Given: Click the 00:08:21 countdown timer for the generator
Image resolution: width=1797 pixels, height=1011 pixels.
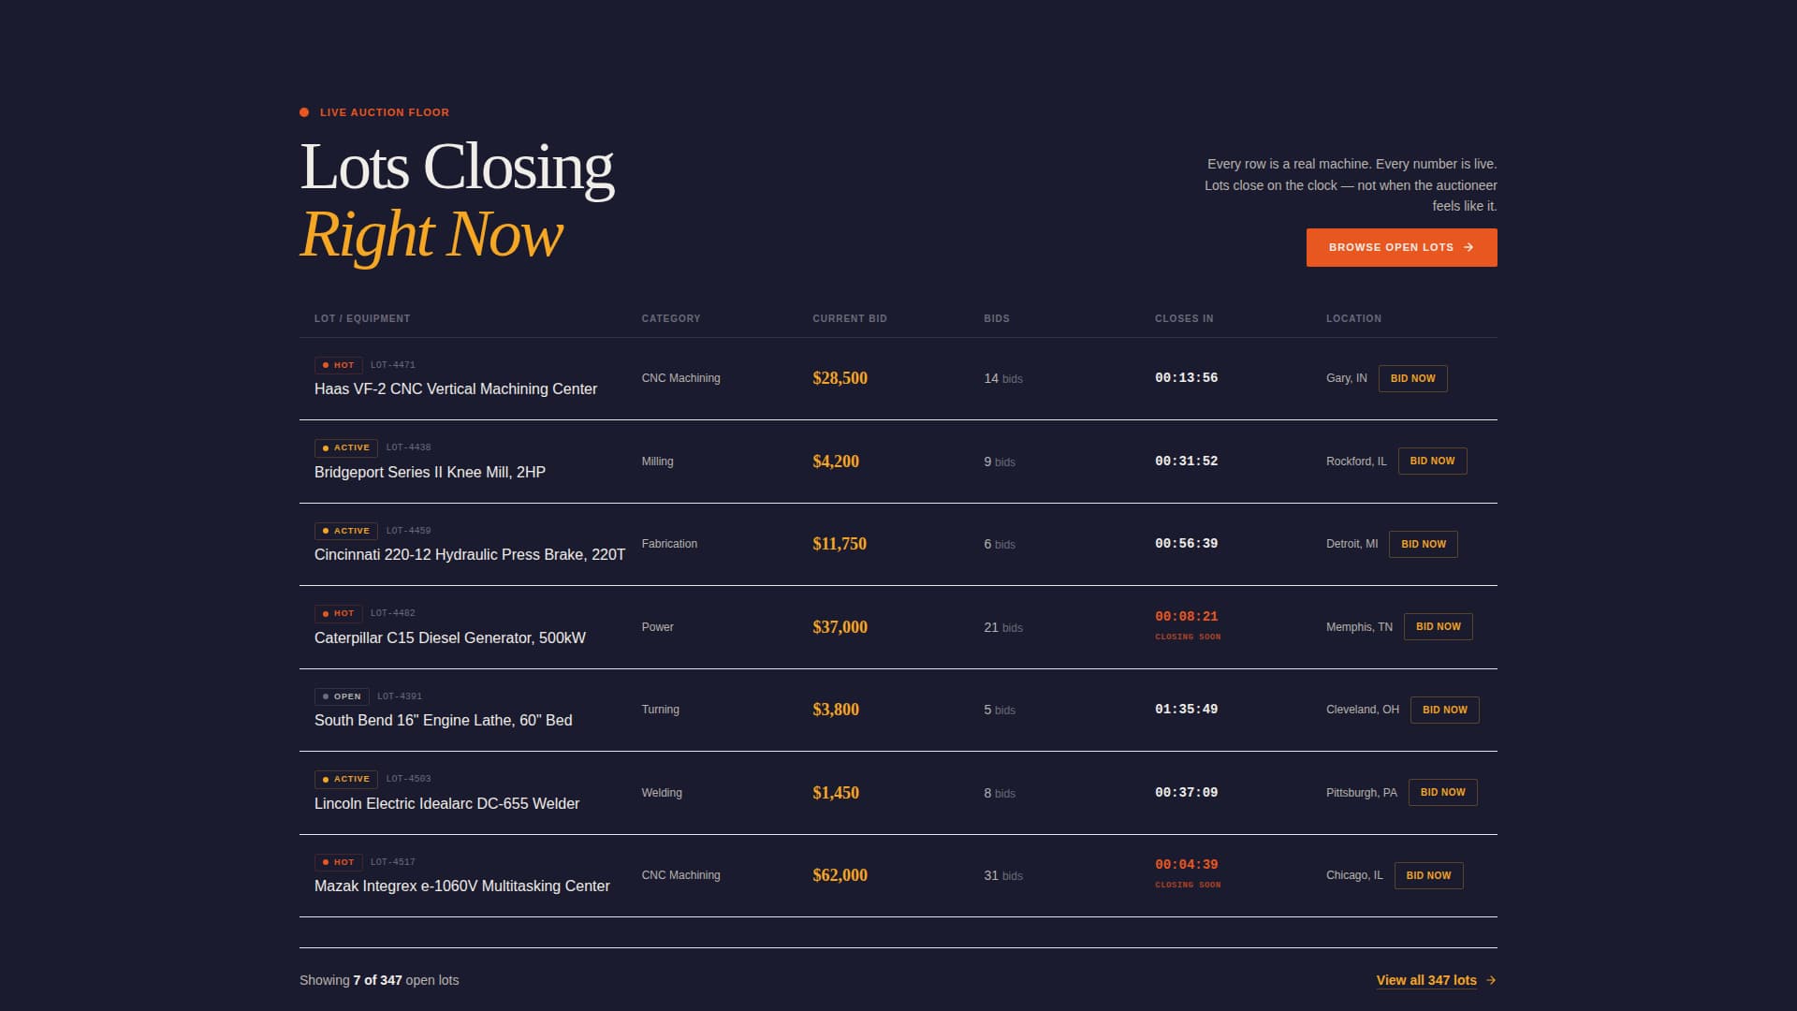Looking at the screenshot, I should [1187, 616].
